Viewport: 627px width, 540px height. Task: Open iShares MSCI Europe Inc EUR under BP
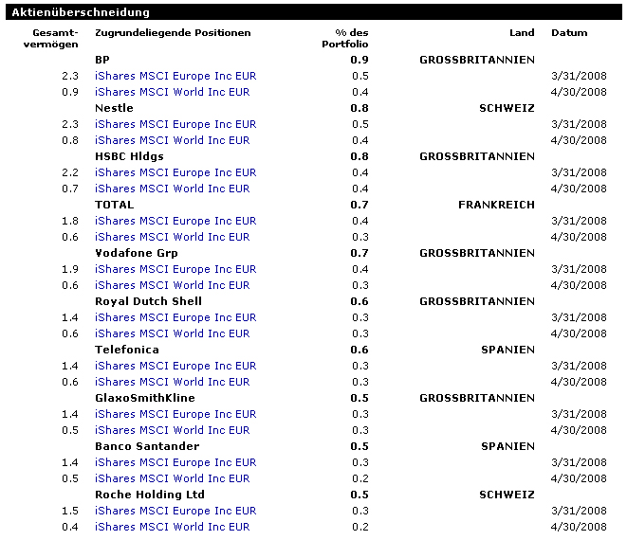point(175,76)
